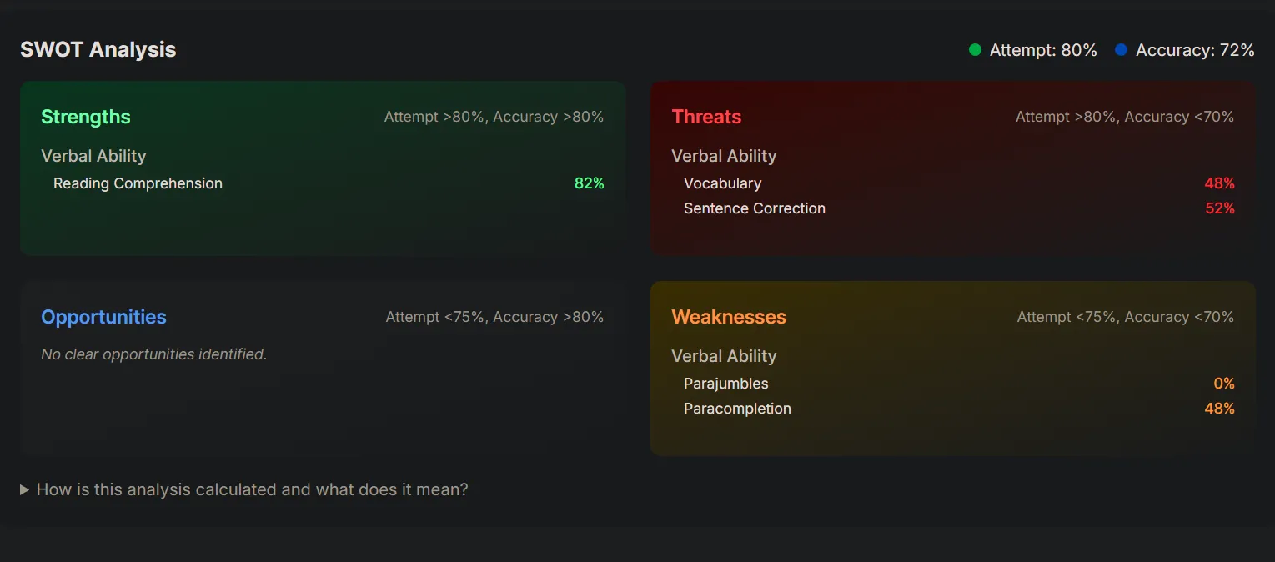Click Verbal Ability category in Weaknesses card
Screen dimensions: 1275x562
click(724, 356)
